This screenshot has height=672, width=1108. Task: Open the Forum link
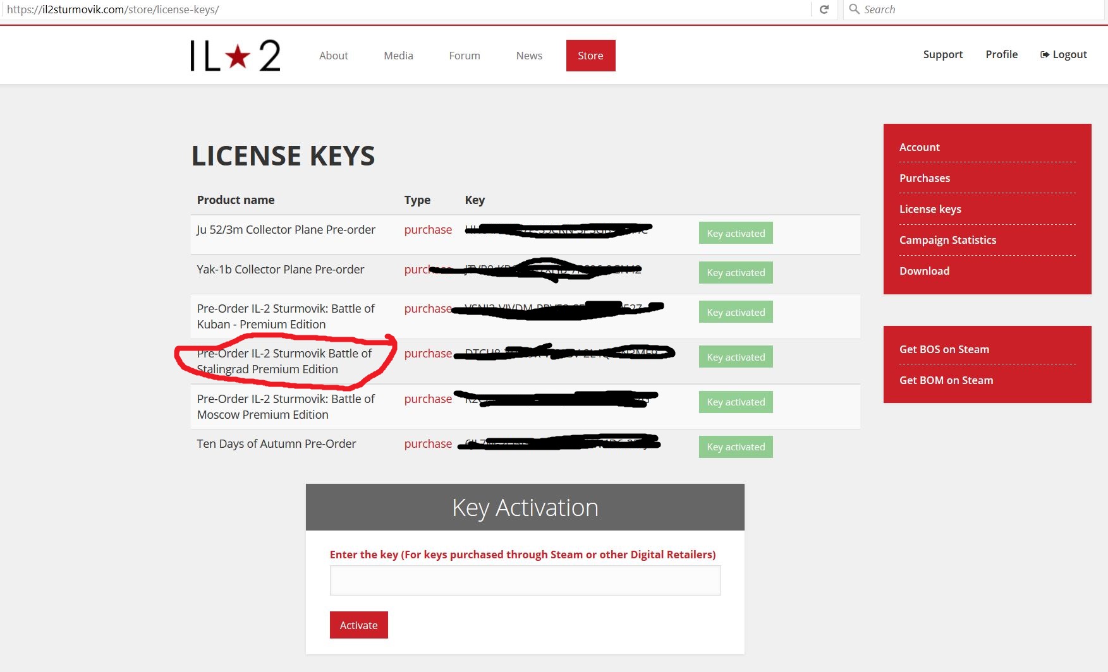[x=465, y=56]
